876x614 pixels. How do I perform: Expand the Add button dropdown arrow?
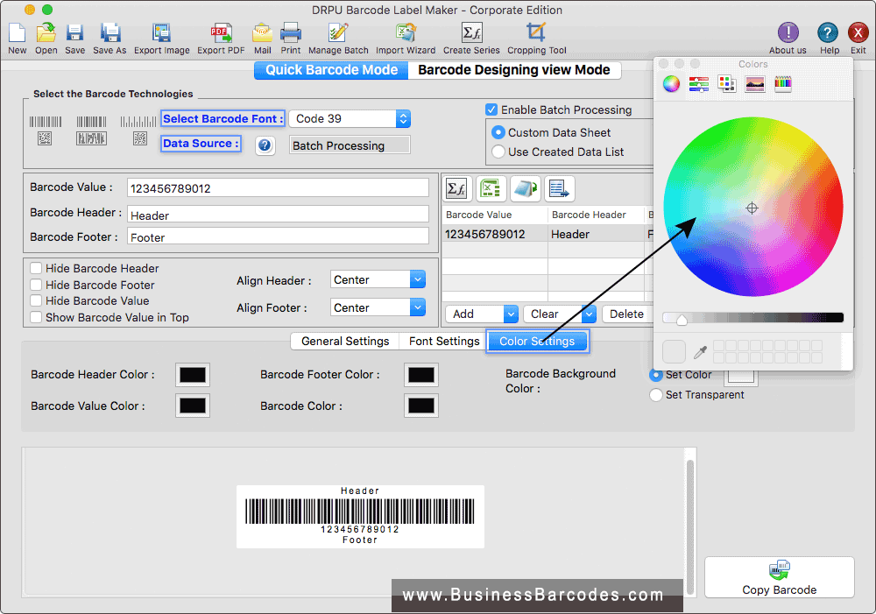[511, 314]
